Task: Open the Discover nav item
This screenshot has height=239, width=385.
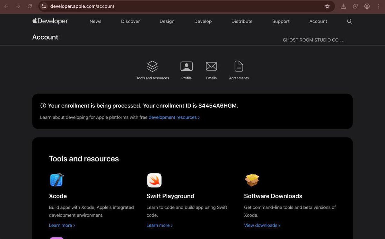Action: pos(130,22)
